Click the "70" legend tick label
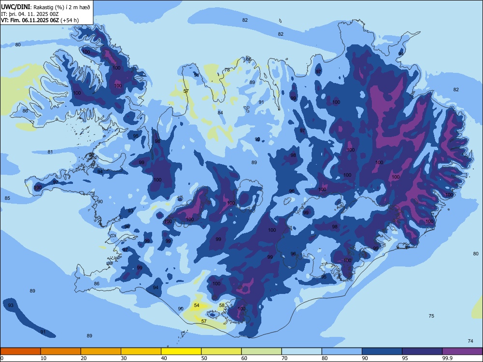The width and height of the screenshot is (483, 362). click(x=284, y=358)
